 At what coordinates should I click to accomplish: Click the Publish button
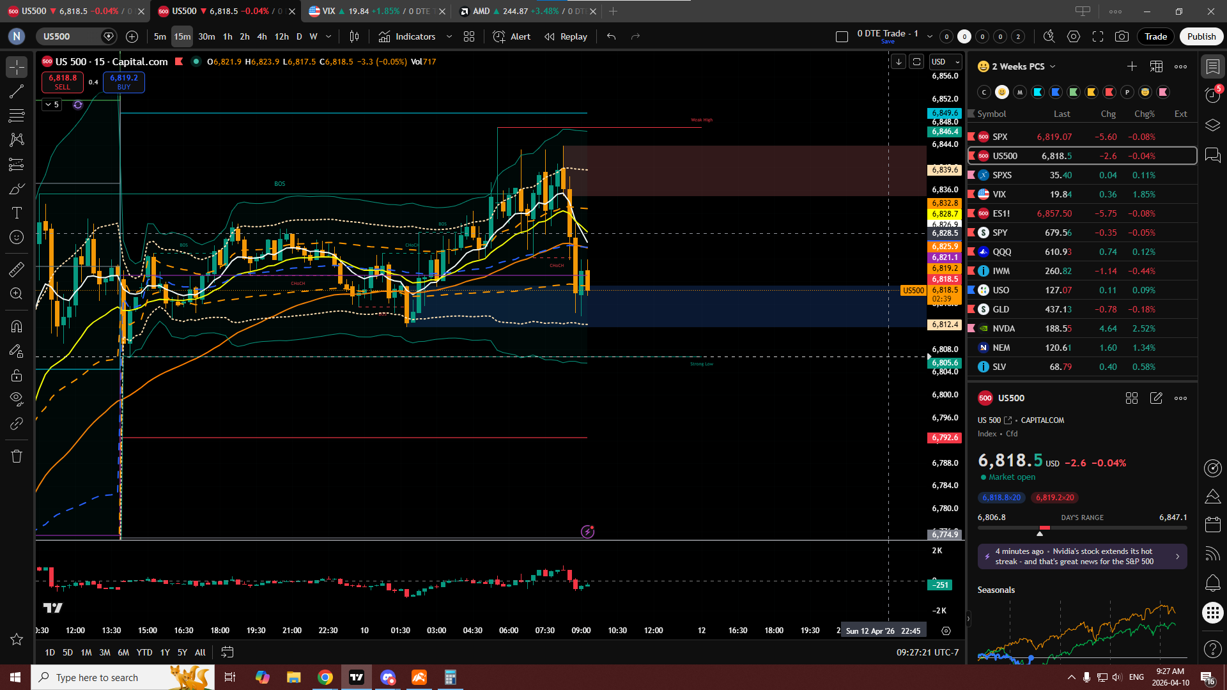pos(1201,36)
